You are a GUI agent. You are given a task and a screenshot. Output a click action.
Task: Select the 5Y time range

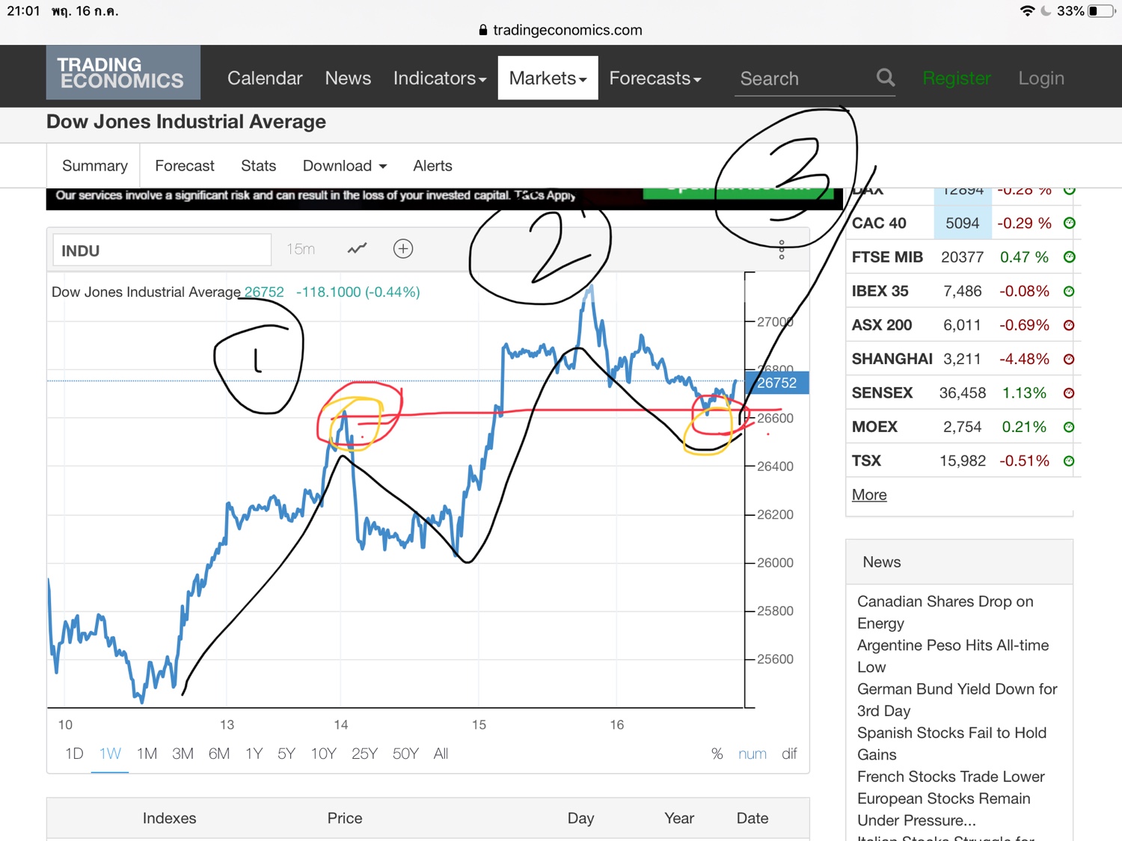coord(286,754)
